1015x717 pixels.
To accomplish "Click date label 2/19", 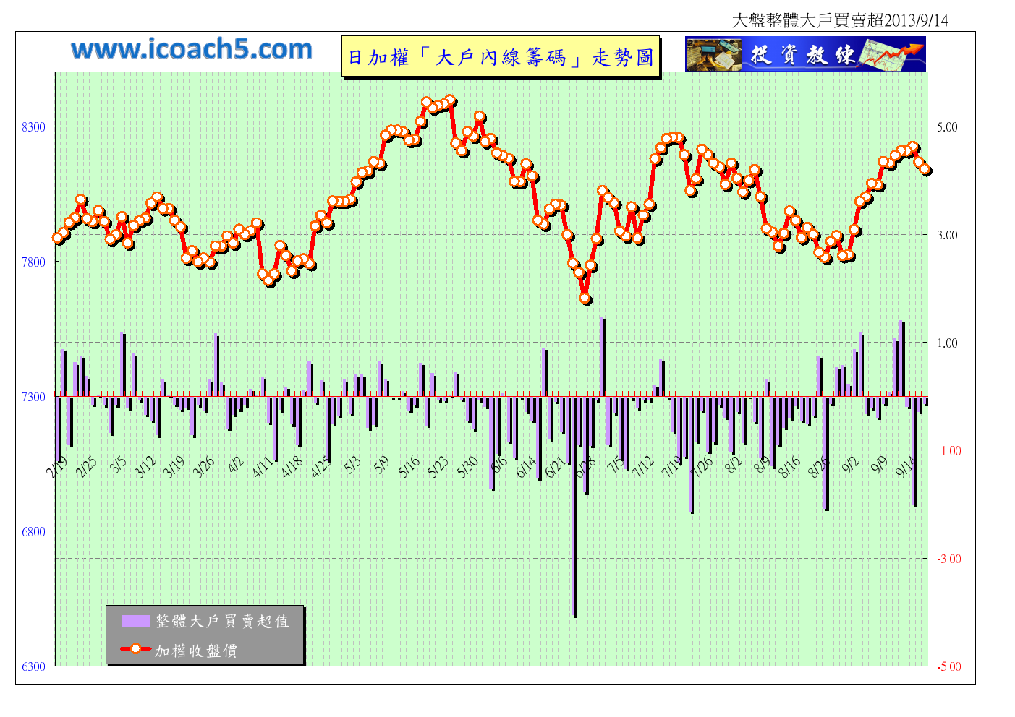I will [56, 466].
